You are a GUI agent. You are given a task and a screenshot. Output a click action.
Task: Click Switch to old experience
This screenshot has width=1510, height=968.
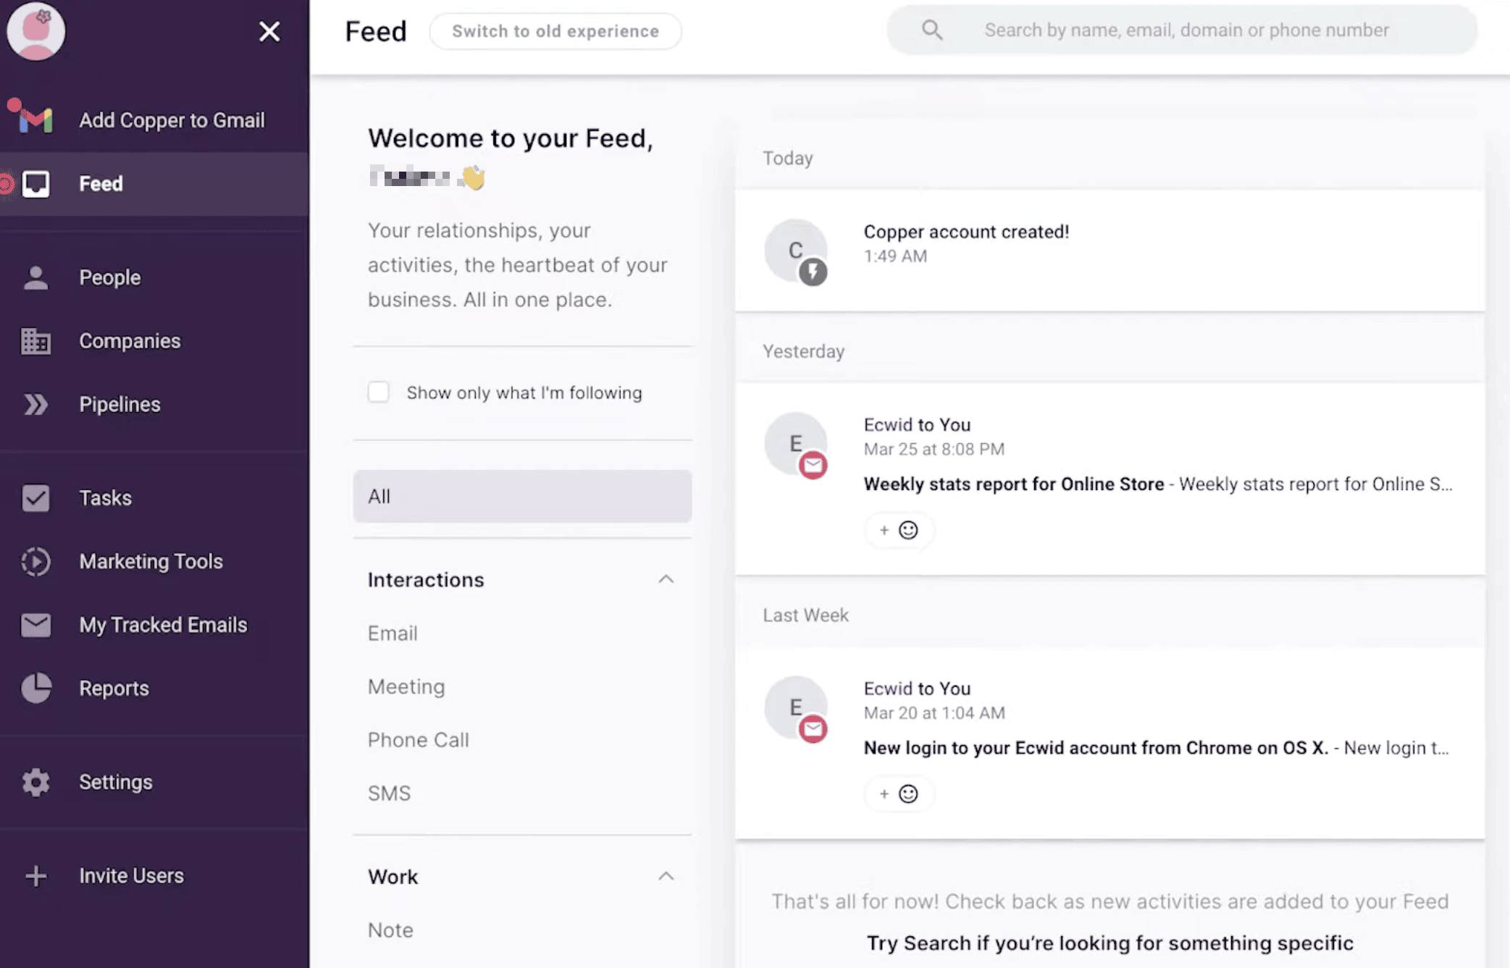click(x=555, y=31)
